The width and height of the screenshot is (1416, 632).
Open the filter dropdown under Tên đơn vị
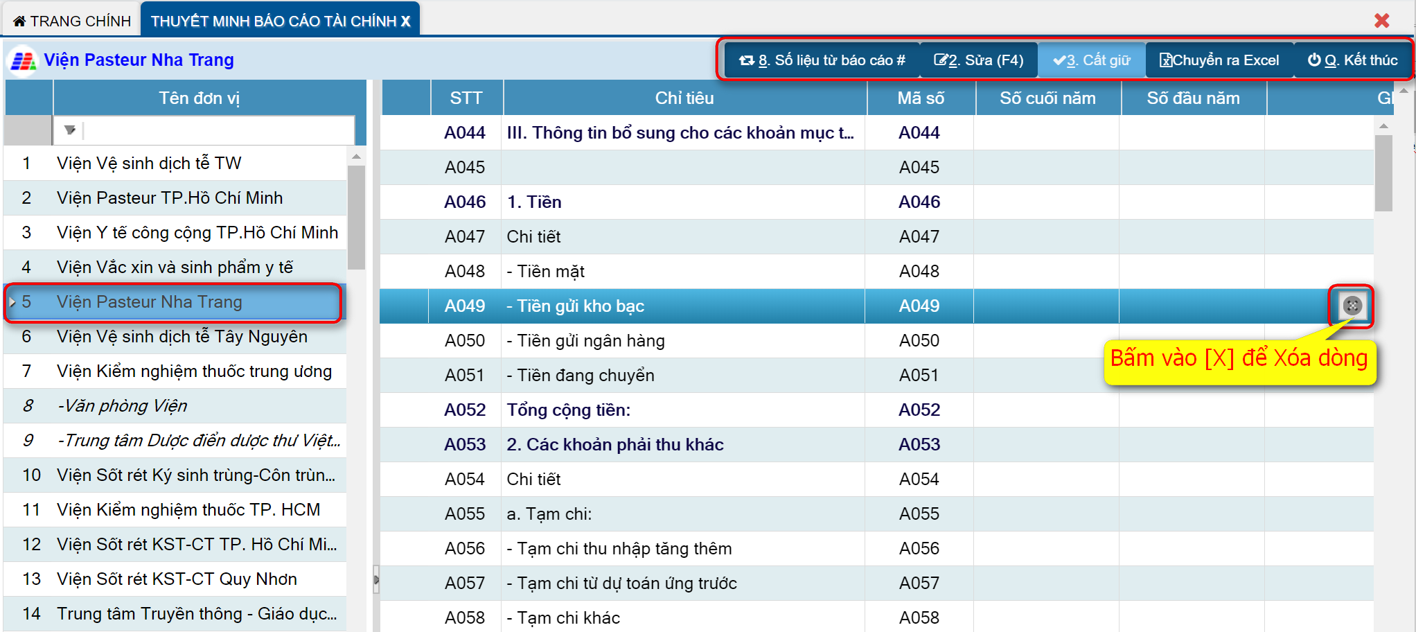(x=70, y=130)
